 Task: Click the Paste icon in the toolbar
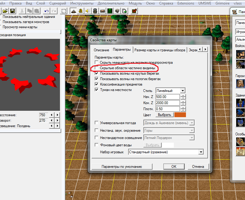point(37,11)
